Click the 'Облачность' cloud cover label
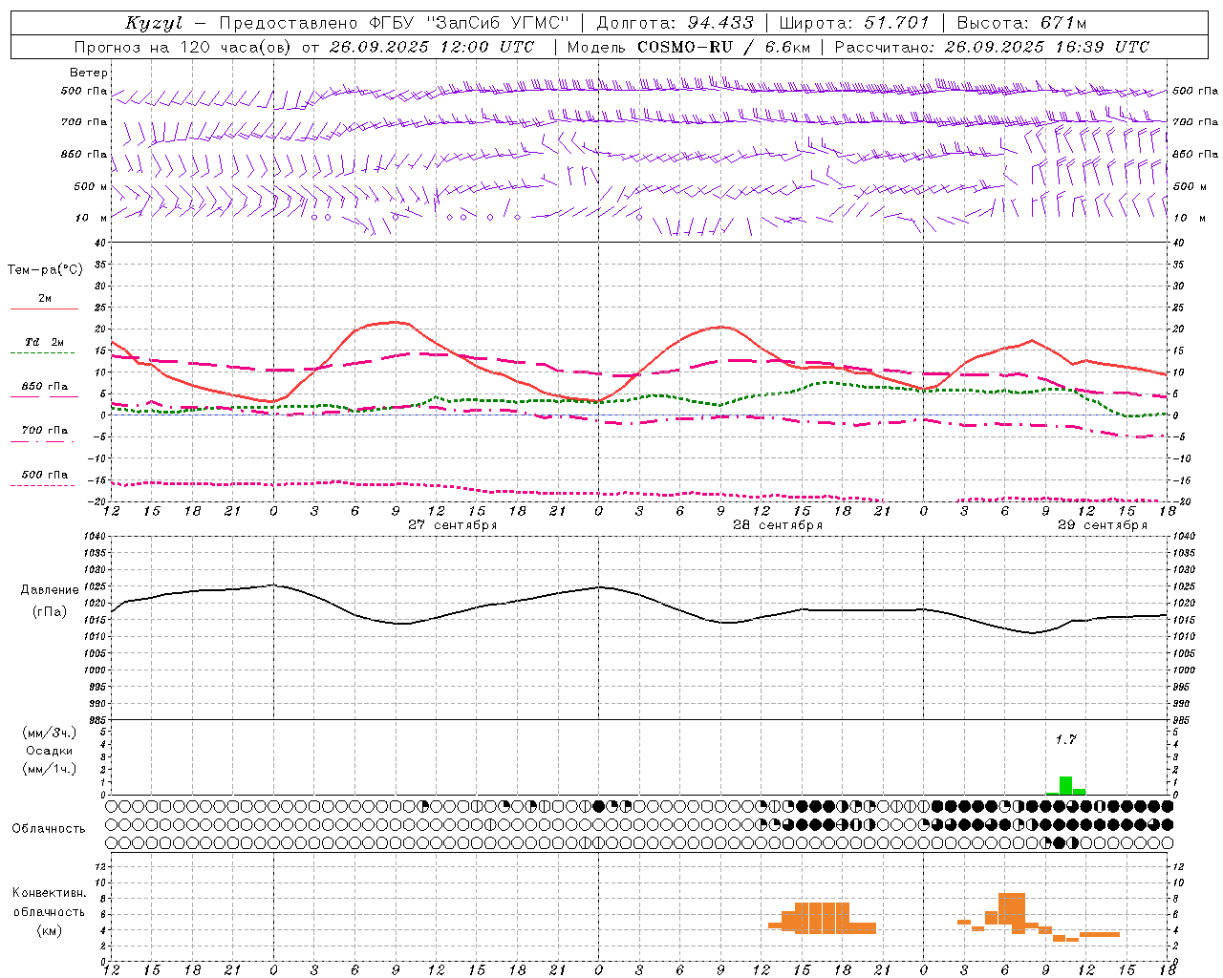The height and width of the screenshot is (978, 1223). [x=49, y=828]
